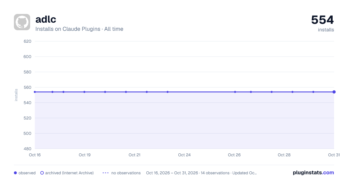This screenshot has height=183, width=348.
Task: Click the 600 y-axis value
Action: (x=27, y=57)
